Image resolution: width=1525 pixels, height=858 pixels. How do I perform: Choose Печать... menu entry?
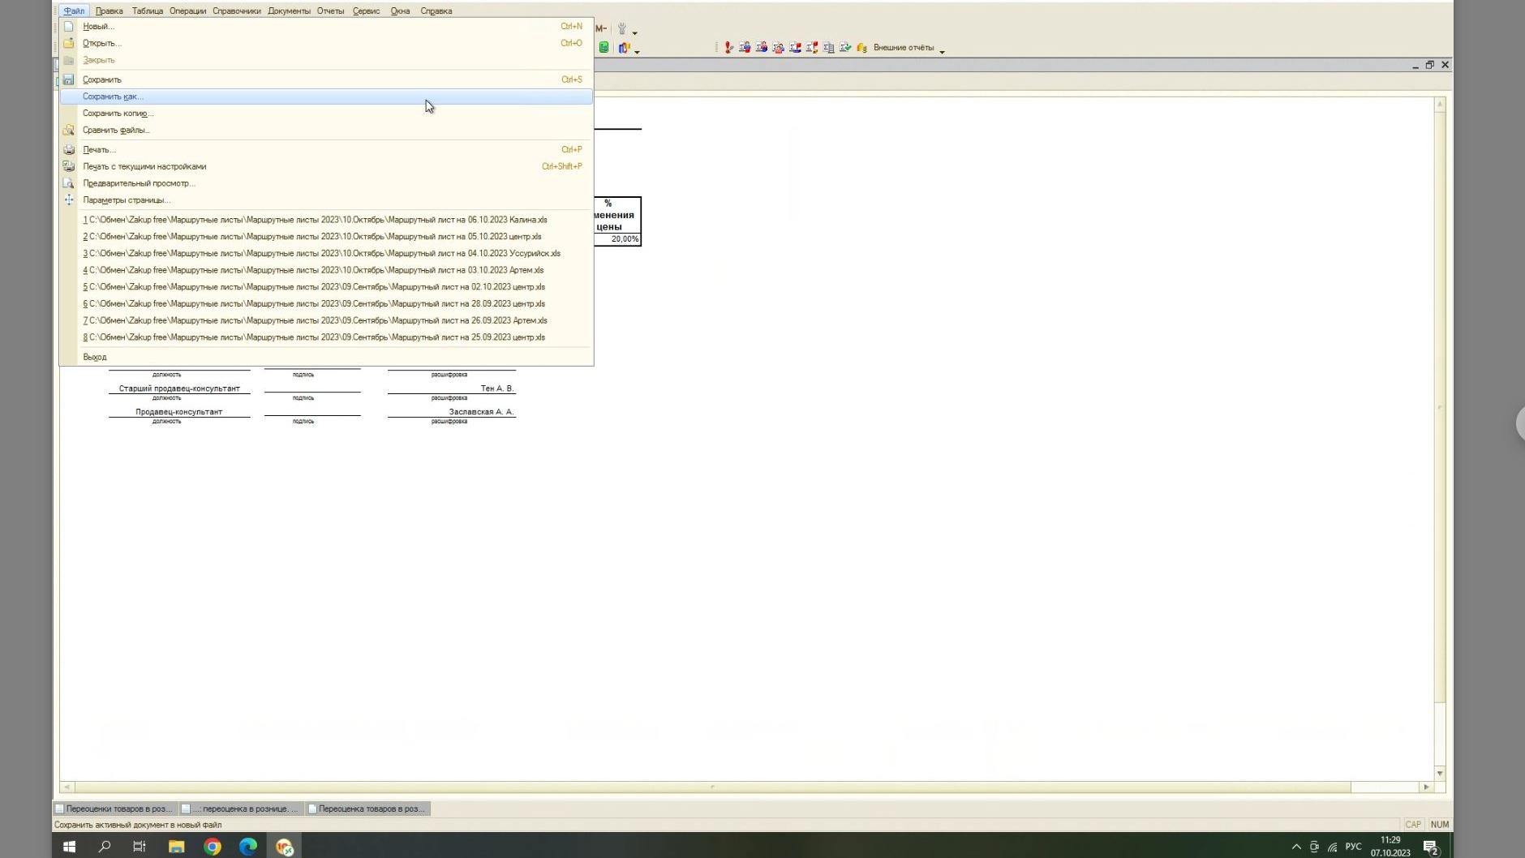click(x=326, y=149)
